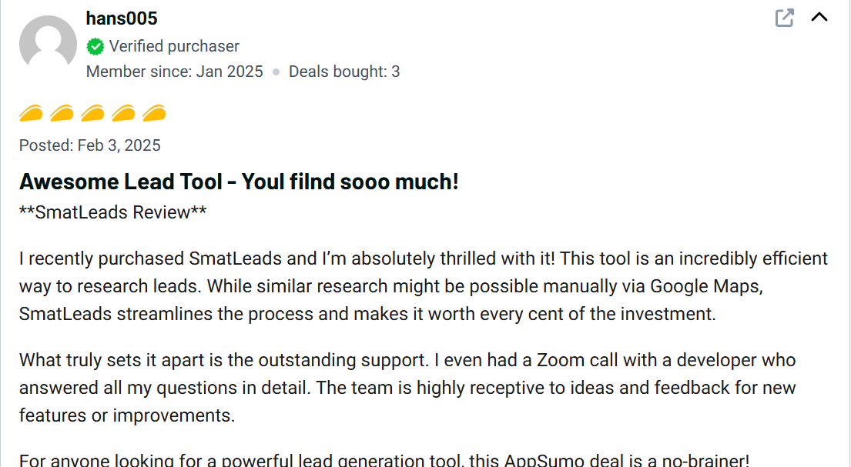Click the fifth taco rating icon
The width and height of the screenshot is (851, 467).
coord(154,114)
